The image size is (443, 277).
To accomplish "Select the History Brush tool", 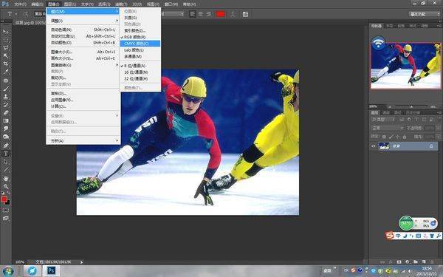I will pos(6,105).
